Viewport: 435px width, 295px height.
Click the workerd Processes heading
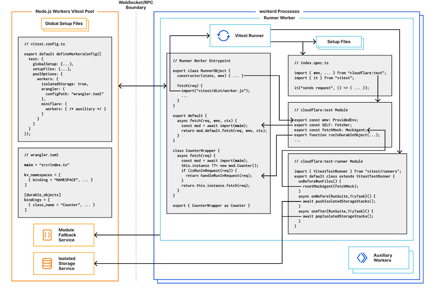pos(279,11)
